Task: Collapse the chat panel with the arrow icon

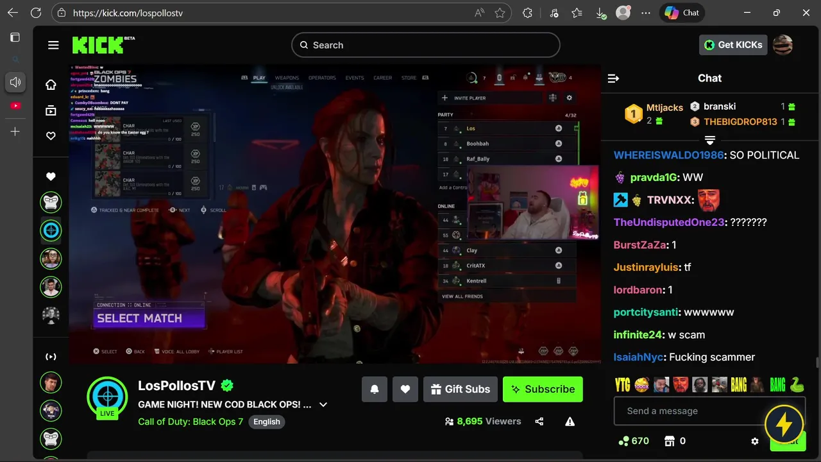Action: (x=613, y=78)
